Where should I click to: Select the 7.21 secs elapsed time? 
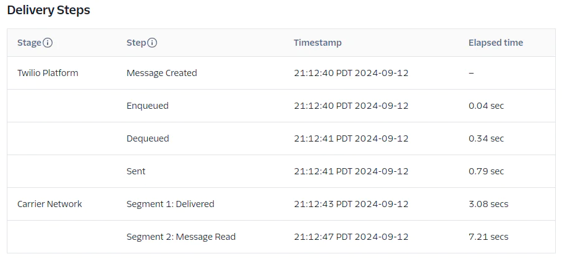(488, 237)
